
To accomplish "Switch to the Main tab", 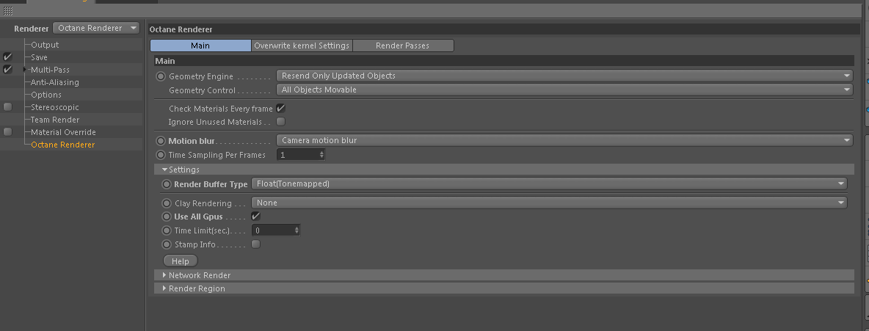I will (x=200, y=46).
